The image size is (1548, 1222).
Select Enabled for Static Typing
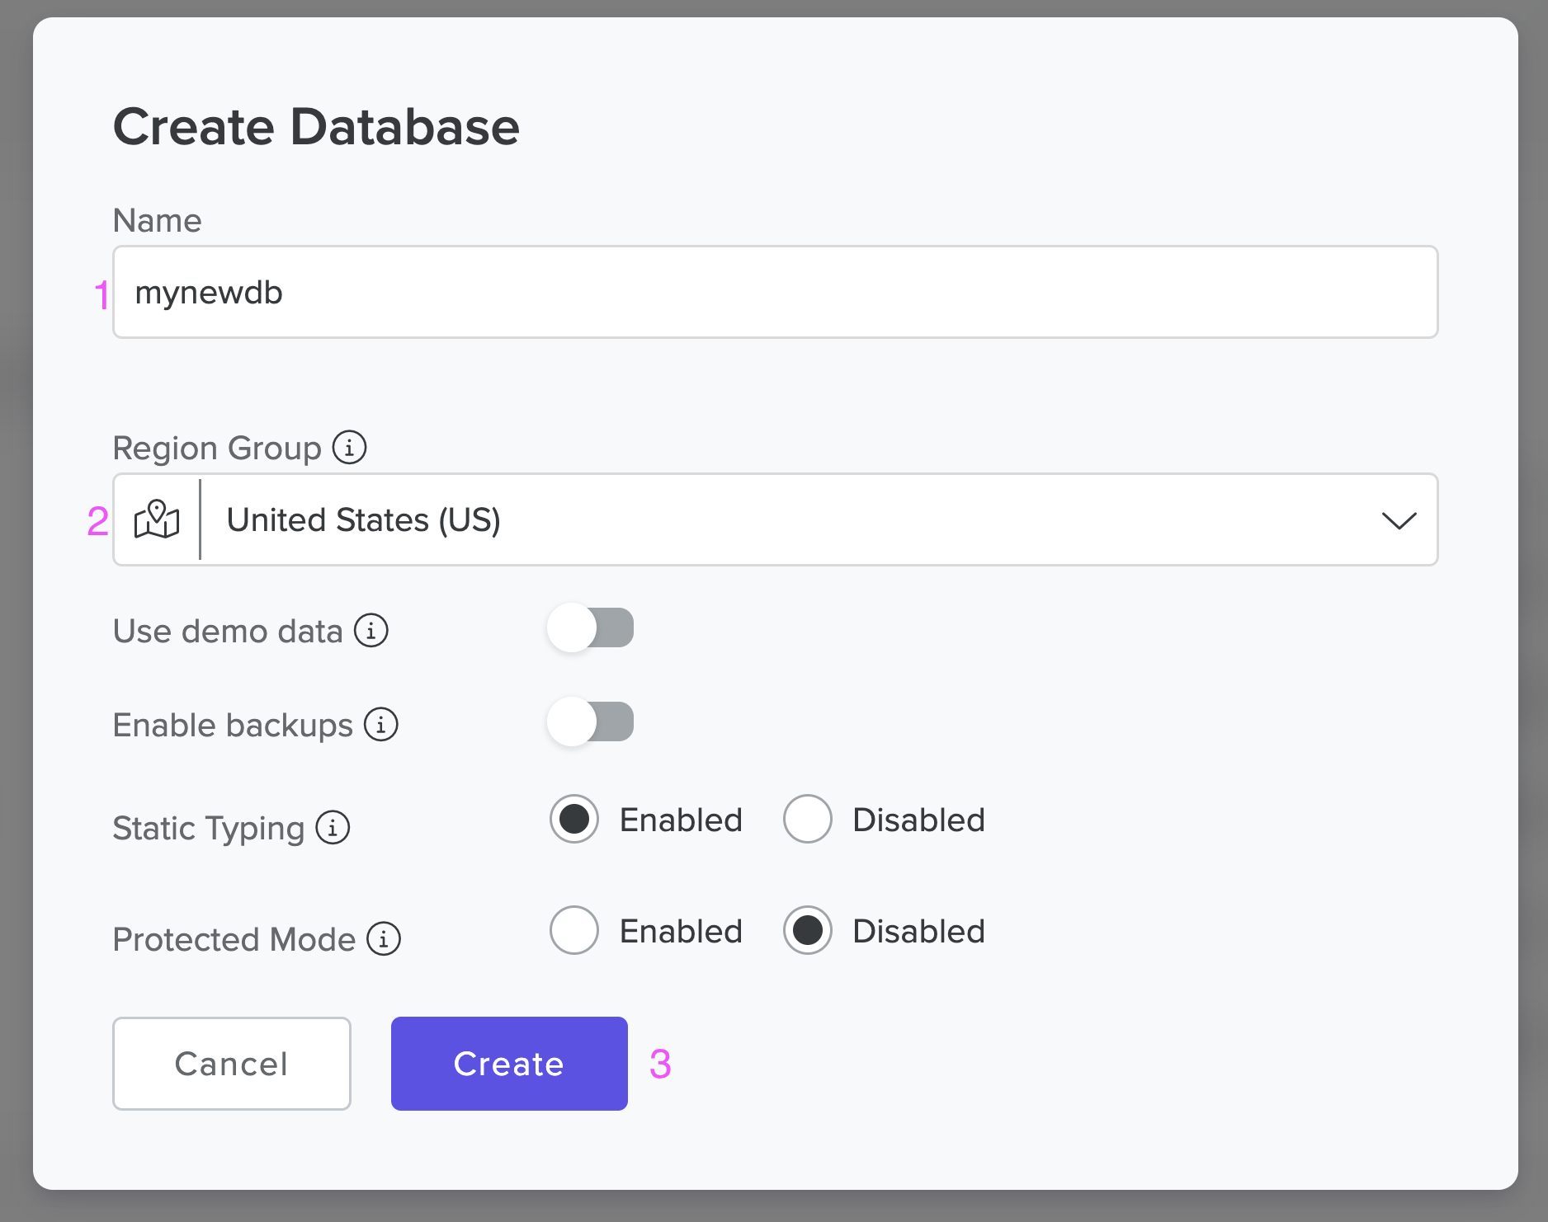pyautogui.click(x=574, y=819)
